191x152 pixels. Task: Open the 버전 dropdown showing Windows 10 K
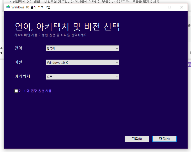83,62
